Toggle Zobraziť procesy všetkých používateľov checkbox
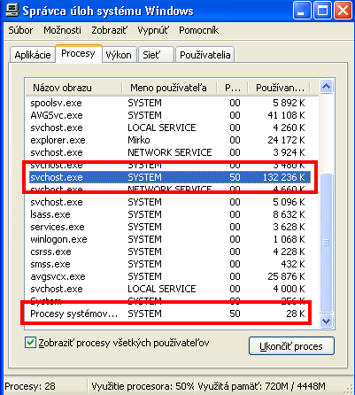The height and width of the screenshot is (395, 355). [30, 343]
